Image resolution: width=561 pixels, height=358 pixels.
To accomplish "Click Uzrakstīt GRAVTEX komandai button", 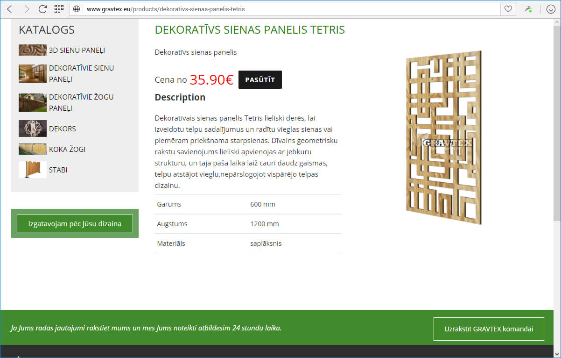I will [x=489, y=329].
